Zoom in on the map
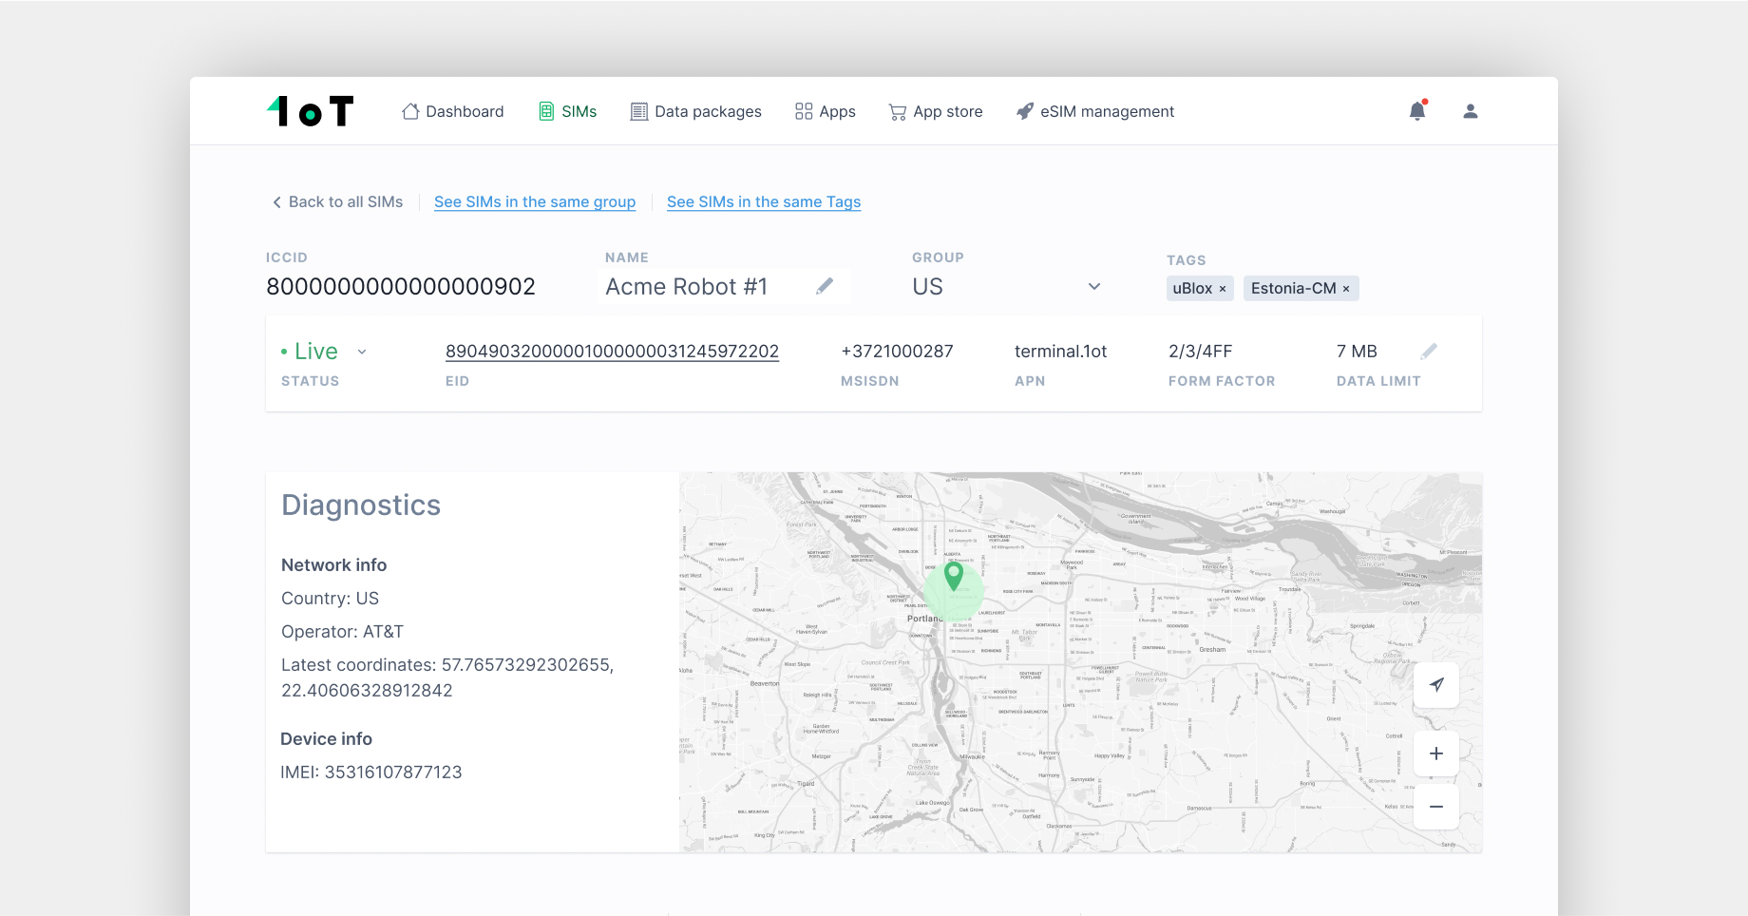1748x916 pixels. (x=1435, y=754)
